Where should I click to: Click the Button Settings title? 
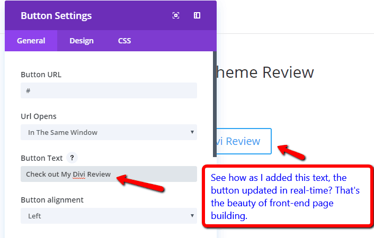(56, 16)
